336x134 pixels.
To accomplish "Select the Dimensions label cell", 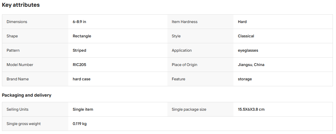I will 35,22.
